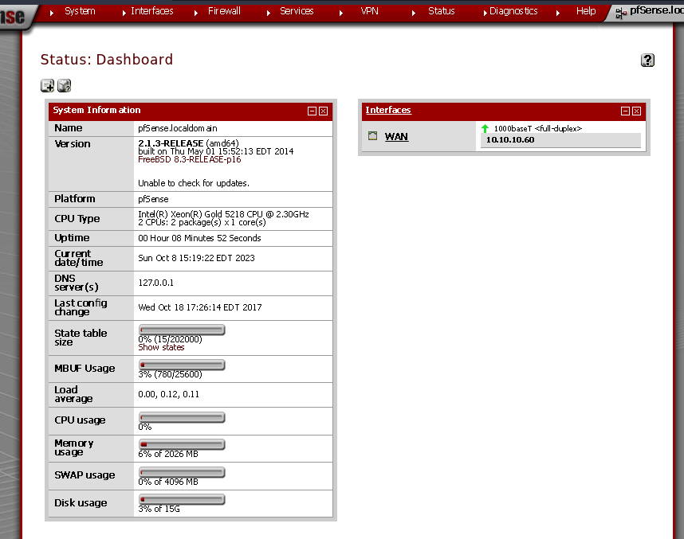Image resolution: width=684 pixels, height=539 pixels.
Task: Click the 0% of 4096 MB text
Action: coord(168,482)
